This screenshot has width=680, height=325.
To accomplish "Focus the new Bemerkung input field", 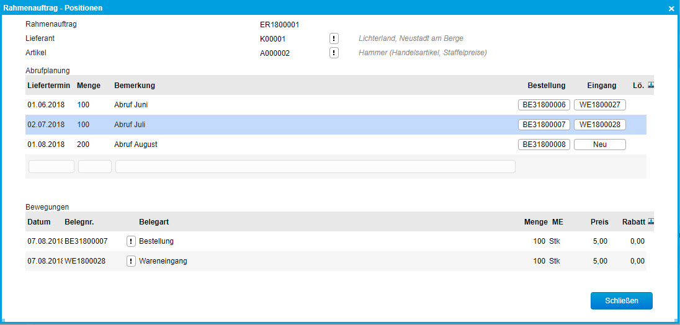I will (x=315, y=166).
